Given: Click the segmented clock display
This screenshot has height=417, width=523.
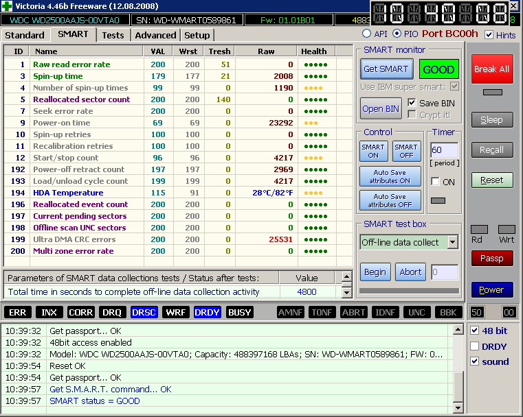Looking at the screenshot, I should click(440, 13).
